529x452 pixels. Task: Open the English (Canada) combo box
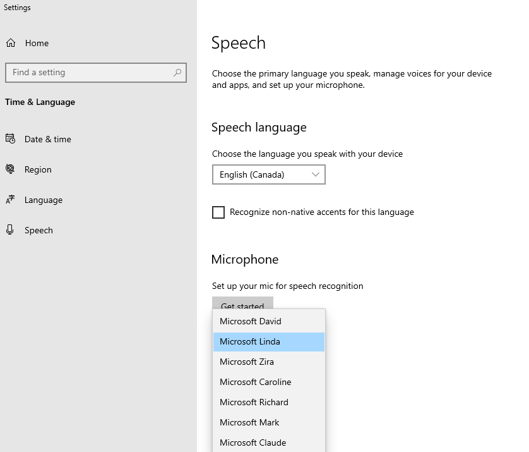point(268,174)
